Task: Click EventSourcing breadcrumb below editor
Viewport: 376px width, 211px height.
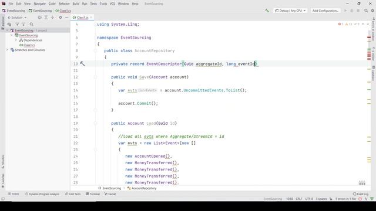Action: pyautogui.click(x=110, y=188)
